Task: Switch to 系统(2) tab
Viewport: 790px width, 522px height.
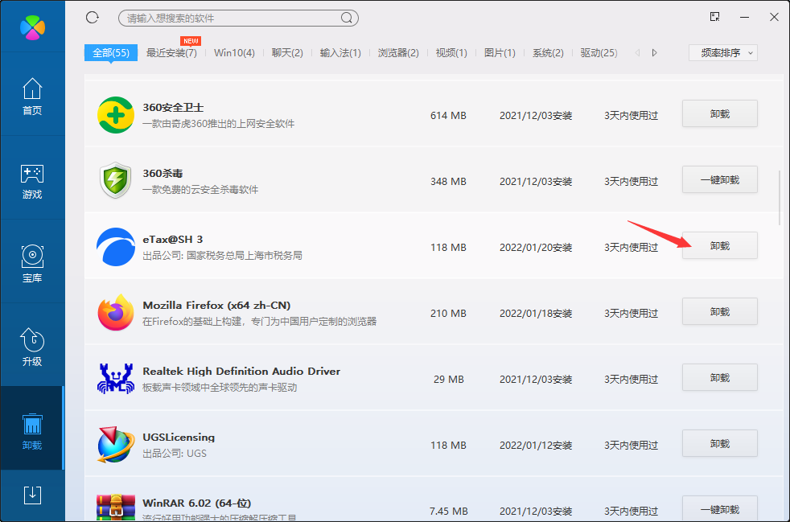Action: 548,53
